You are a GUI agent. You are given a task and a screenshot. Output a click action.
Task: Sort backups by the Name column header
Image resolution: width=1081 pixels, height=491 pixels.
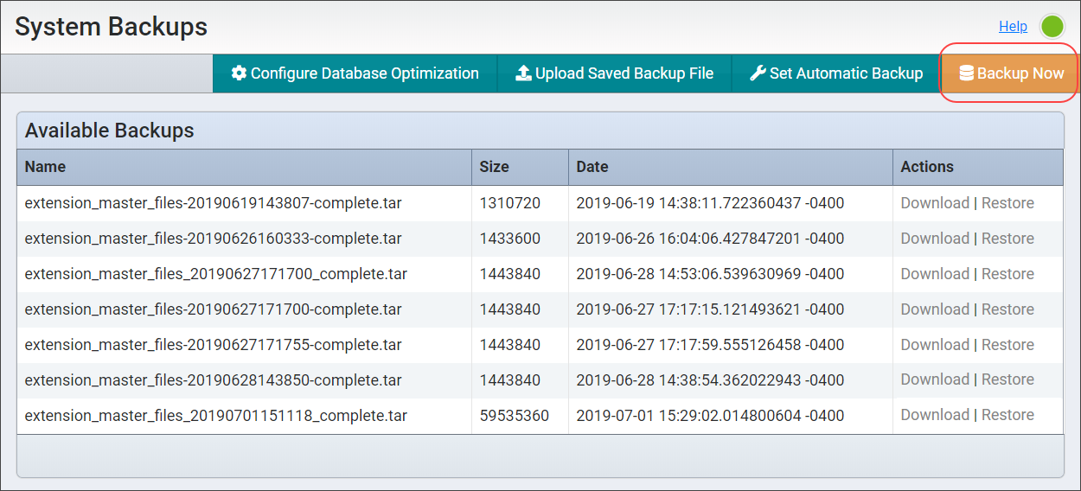(x=245, y=167)
